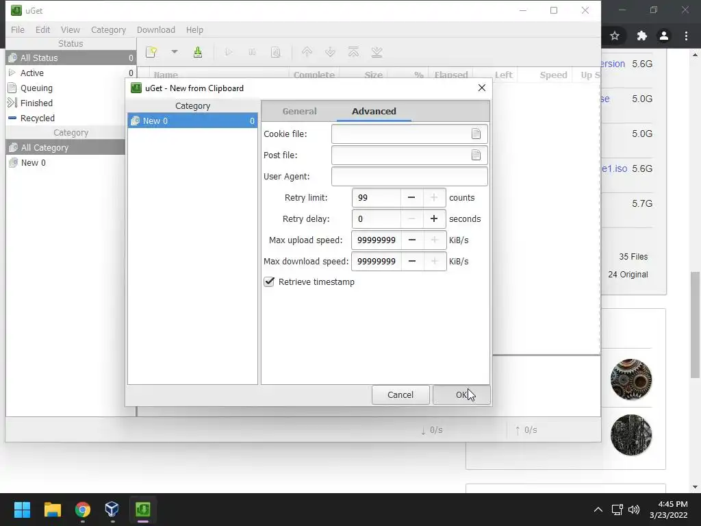The image size is (701, 526).
Task: Increase the Retry limit value
Action: (433, 198)
